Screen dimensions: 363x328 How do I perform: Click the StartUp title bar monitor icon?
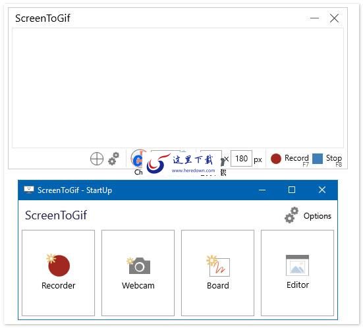tap(29, 190)
